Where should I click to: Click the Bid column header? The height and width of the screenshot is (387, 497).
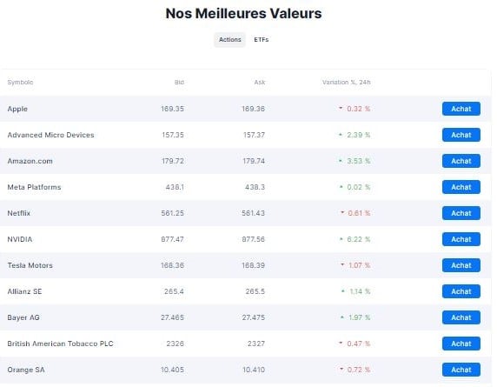(x=179, y=82)
